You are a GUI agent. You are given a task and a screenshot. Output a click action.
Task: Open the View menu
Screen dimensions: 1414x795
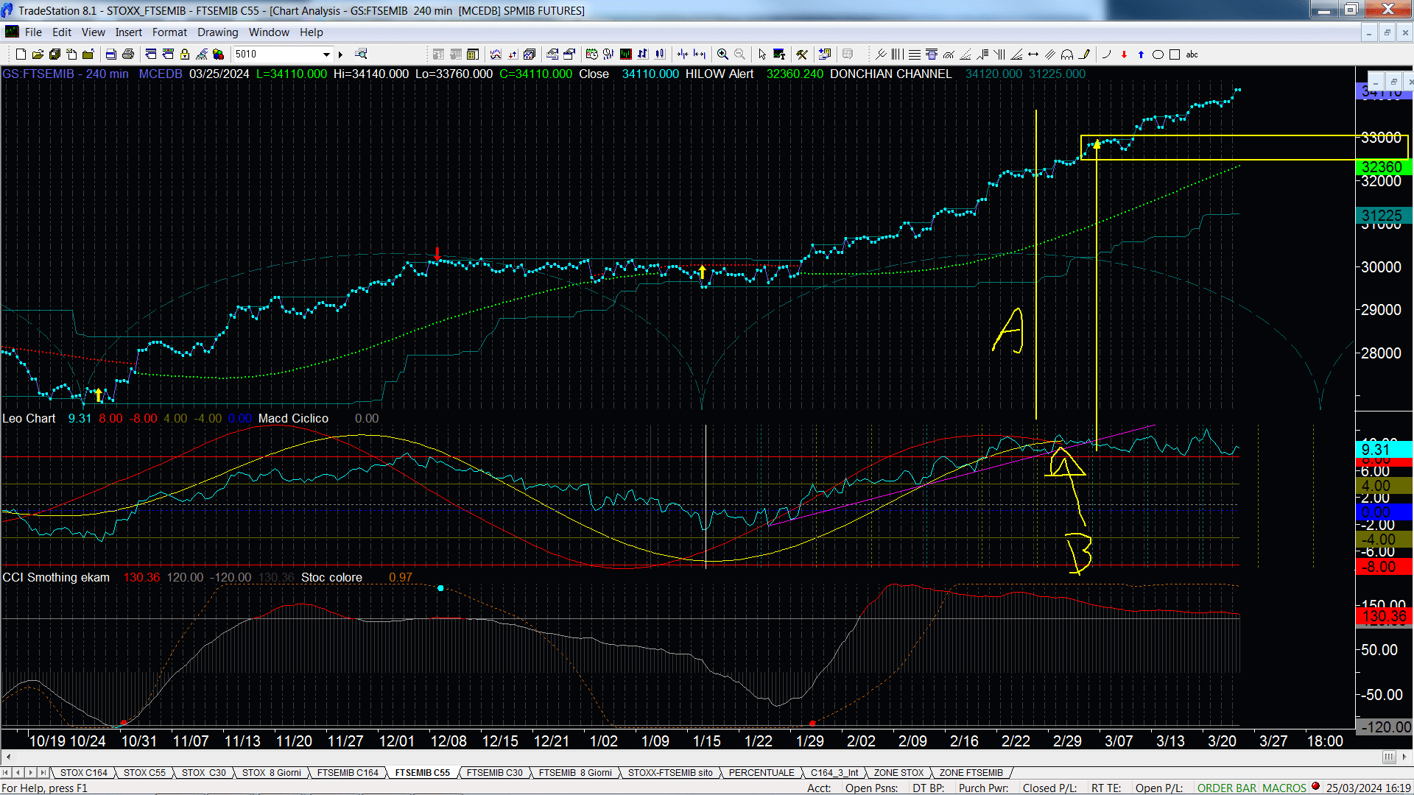(x=93, y=32)
